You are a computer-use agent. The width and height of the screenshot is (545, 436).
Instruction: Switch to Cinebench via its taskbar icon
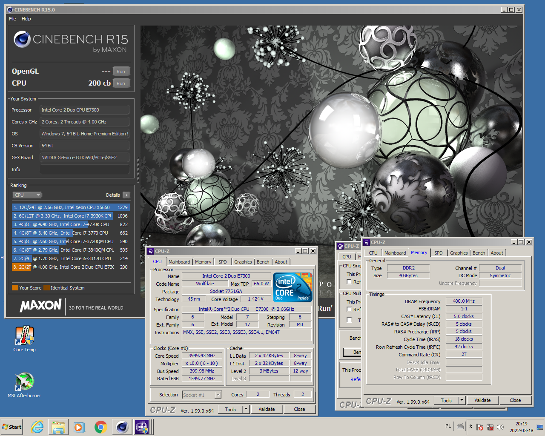[x=122, y=427]
